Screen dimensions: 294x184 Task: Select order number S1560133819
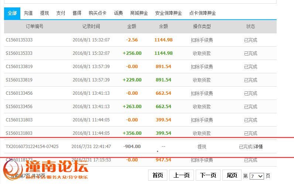[19, 80]
